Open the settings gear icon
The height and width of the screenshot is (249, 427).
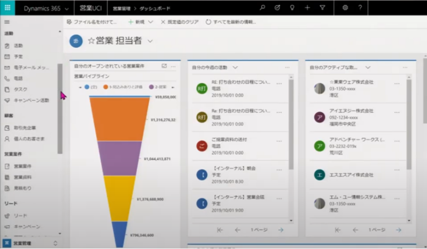pos(345,8)
